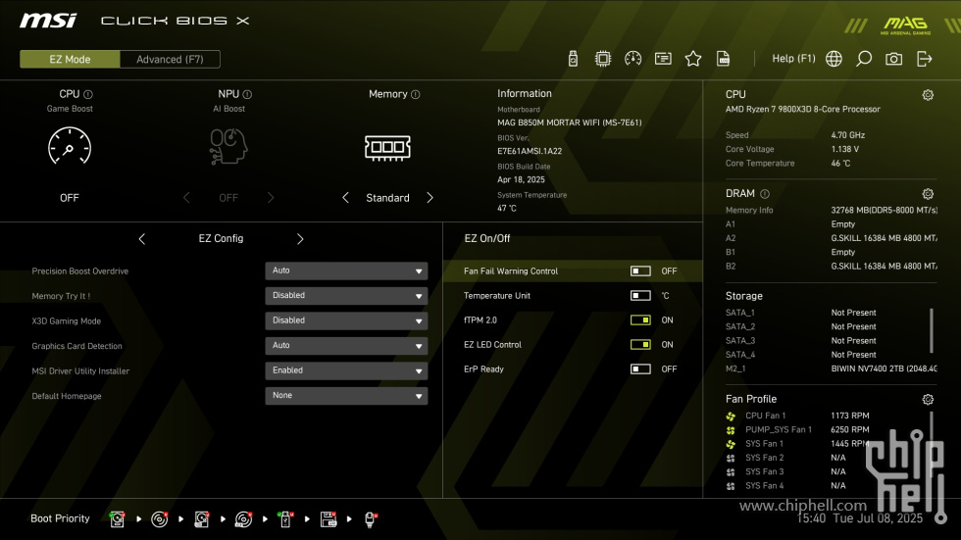961x540 pixels.
Task: Open the search magnifier icon
Action: [864, 59]
